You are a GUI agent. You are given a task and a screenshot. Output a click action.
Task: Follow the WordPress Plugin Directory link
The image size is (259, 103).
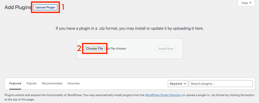click(x=163, y=95)
